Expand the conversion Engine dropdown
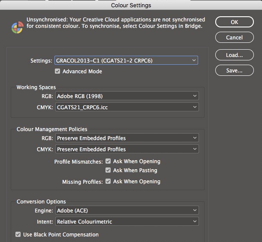Image resolution: width=262 pixels, height=242 pixels. click(126, 210)
